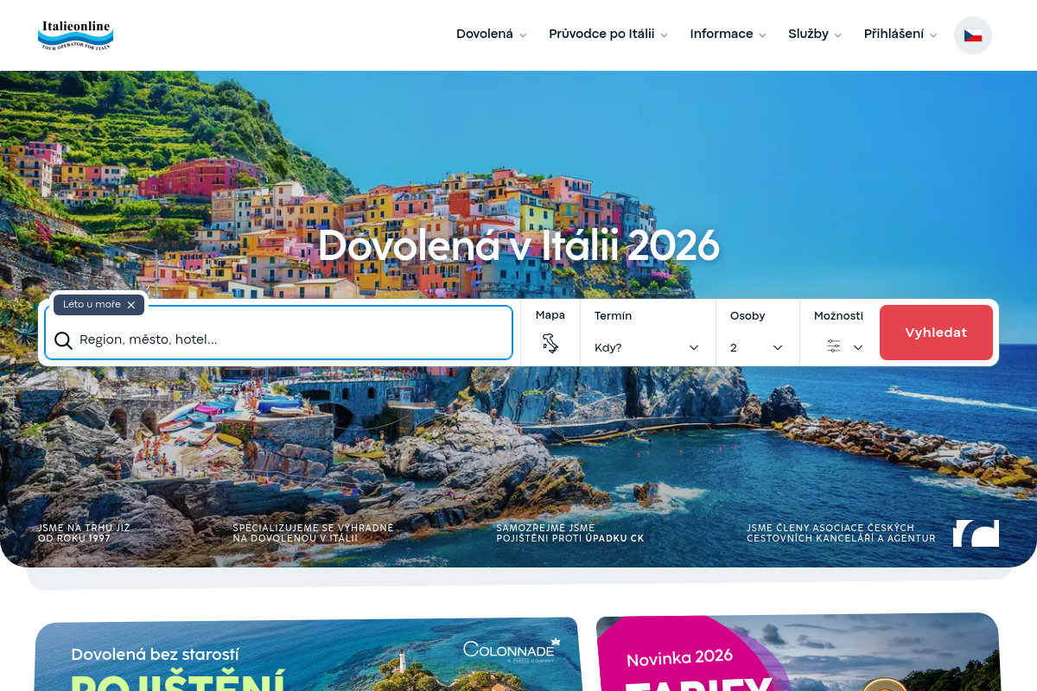Open the Italy map icon
This screenshot has height=691, width=1037.
click(x=550, y=344)
